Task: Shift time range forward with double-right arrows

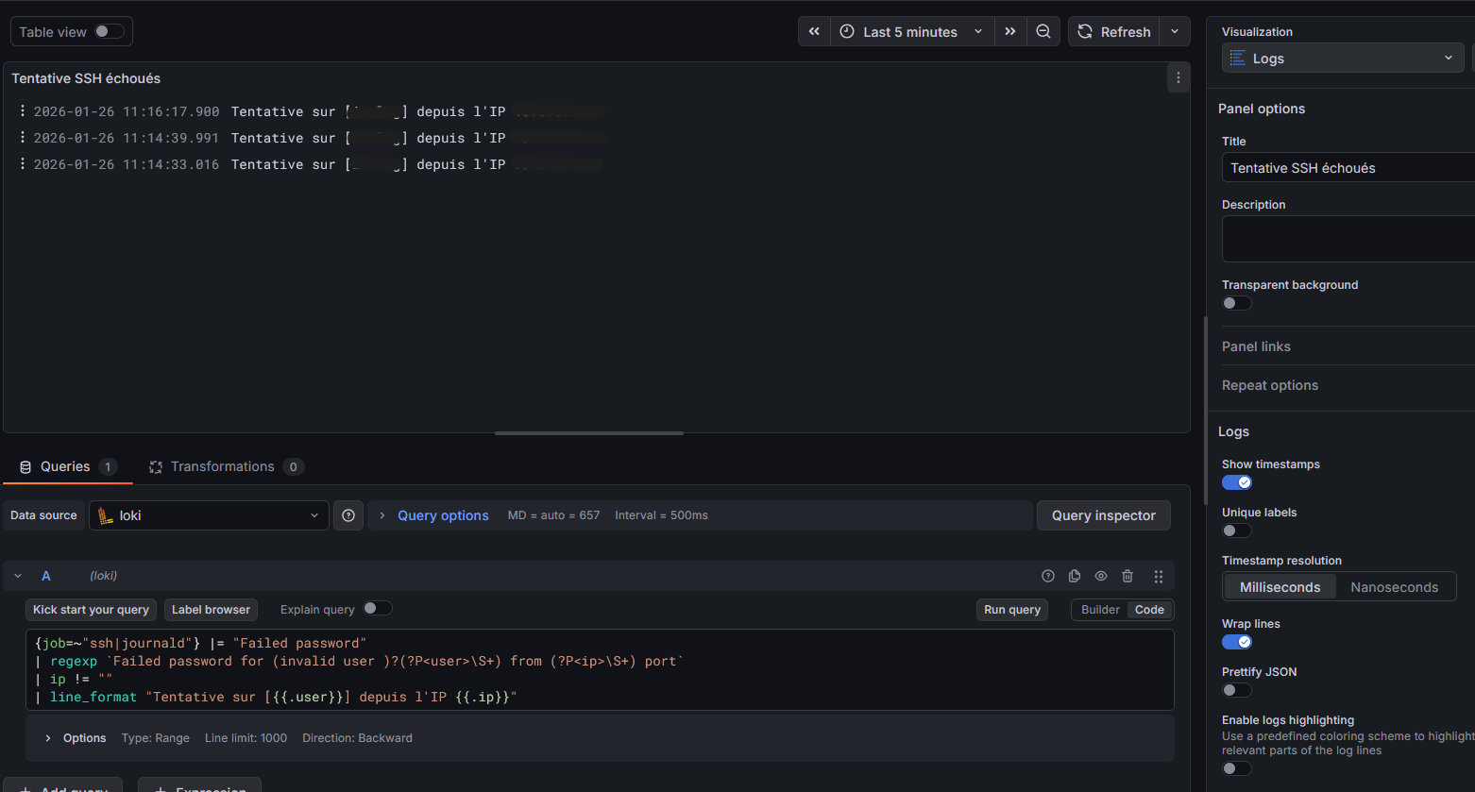Action: (1010, 31)
